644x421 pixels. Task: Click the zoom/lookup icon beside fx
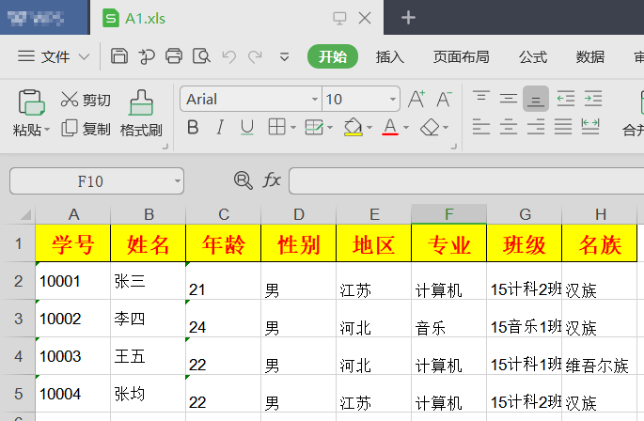click(243, 180)
